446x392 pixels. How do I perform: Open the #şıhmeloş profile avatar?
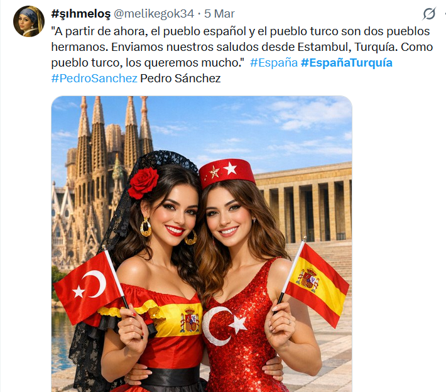pos(29,21)
